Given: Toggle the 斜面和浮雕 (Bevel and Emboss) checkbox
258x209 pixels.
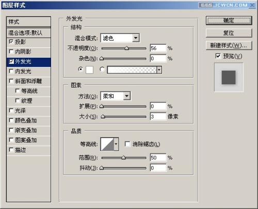Looking at the screenshot, I should pos(11,81).
